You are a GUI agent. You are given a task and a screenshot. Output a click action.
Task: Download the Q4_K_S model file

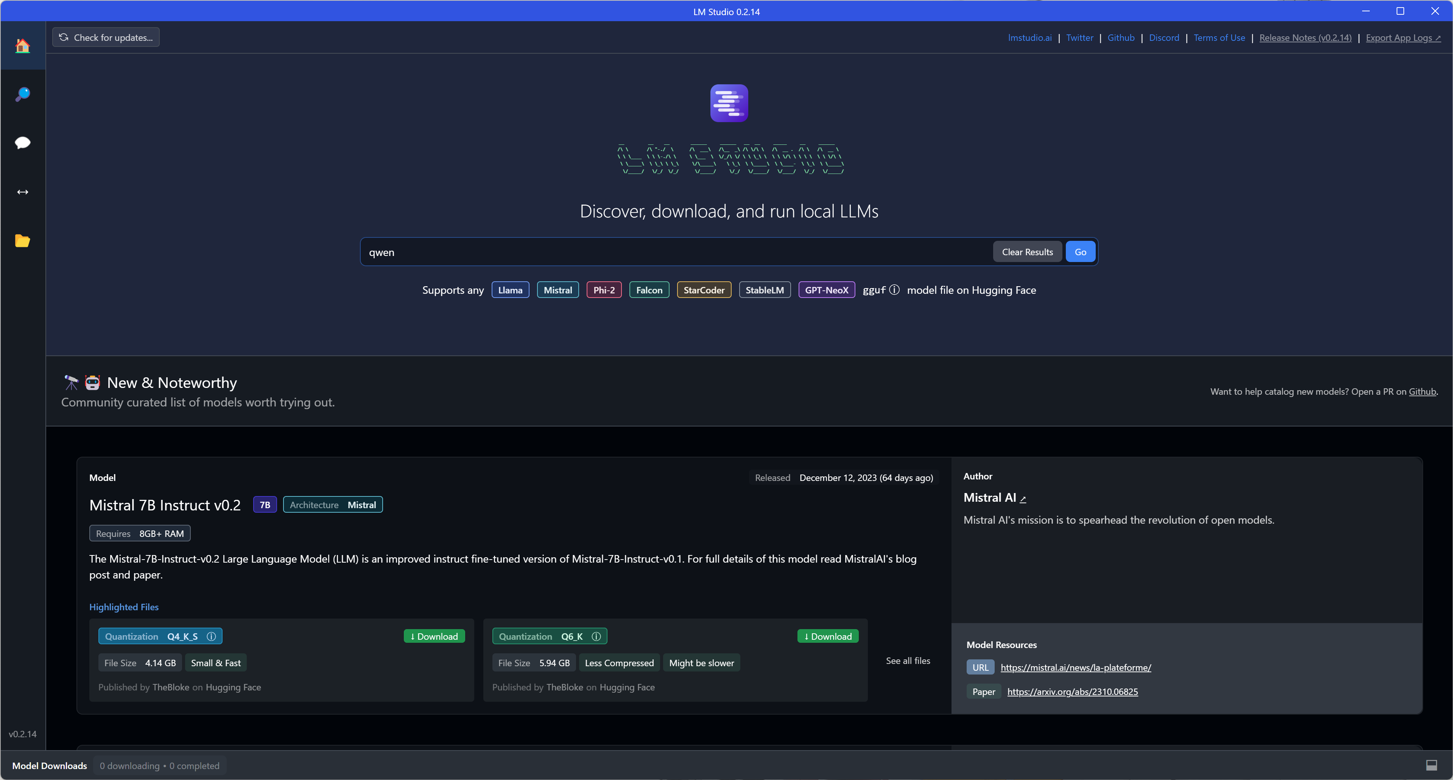click(x=434, y=636)
